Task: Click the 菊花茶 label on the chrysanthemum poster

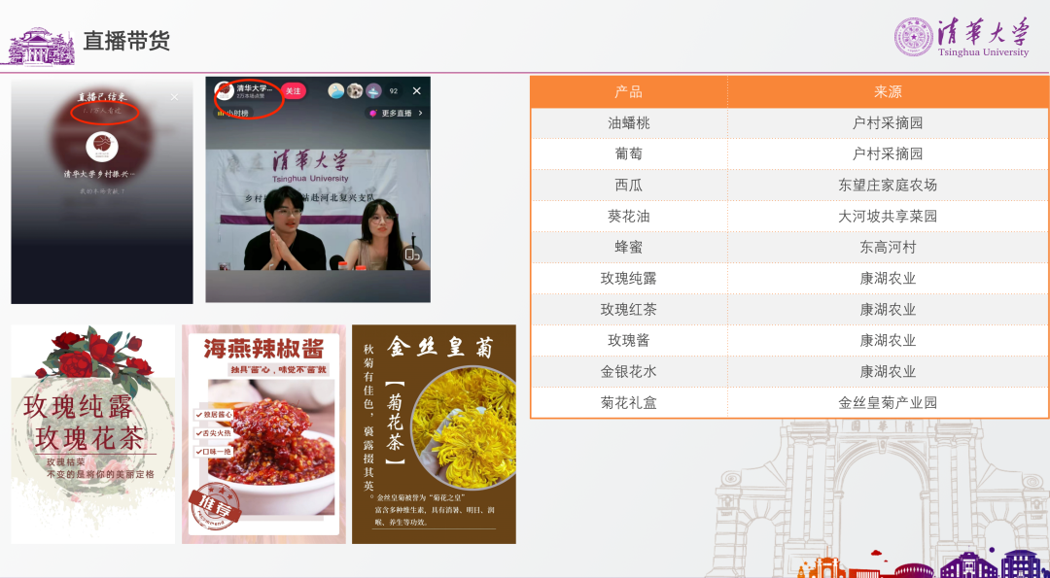Action: point(395,425)
